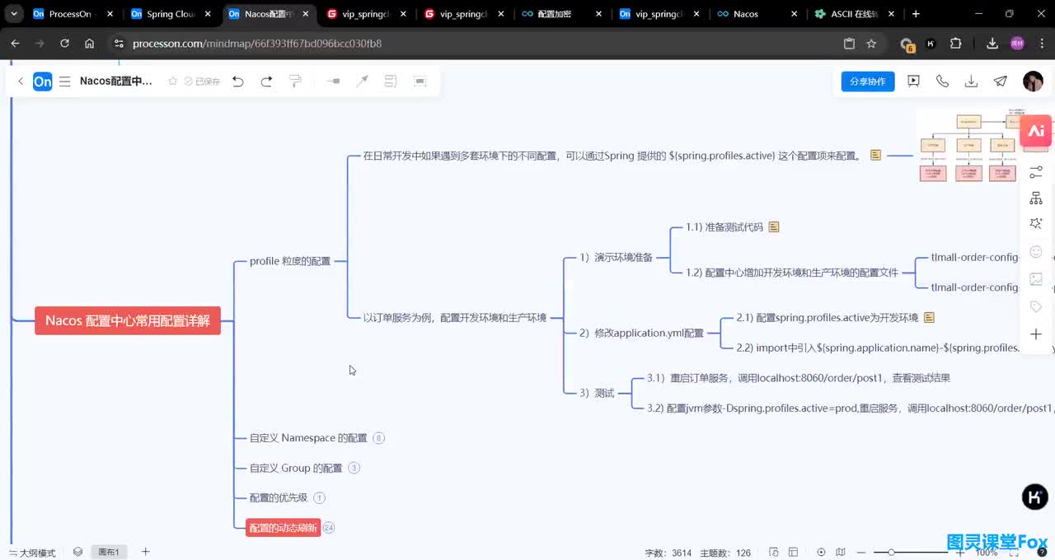The width and height of the screenshot is (1055, 560).
Task: Click the plus icon in right sidebar
Action: tap(1036, 334)
